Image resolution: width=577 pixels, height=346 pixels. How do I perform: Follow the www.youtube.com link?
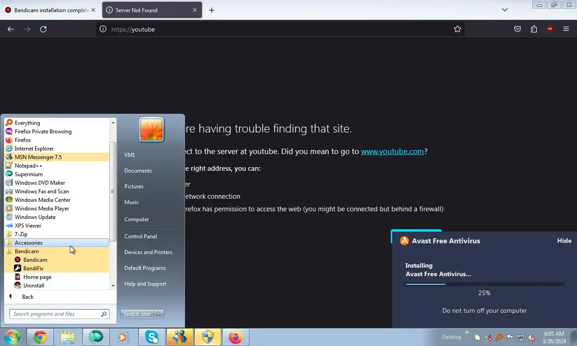[x=392, y=151]
